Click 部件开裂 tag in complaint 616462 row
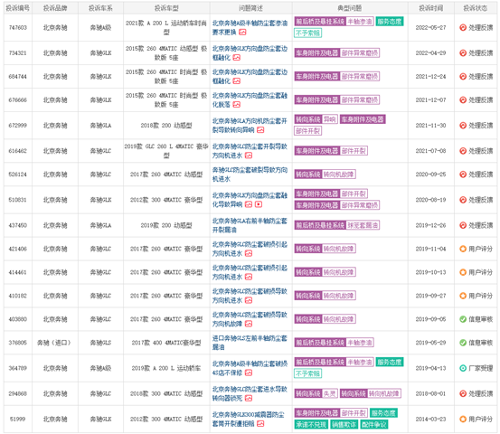Image resolution: width=500 pixels, height=434 pixels. [x=354, y=150]
